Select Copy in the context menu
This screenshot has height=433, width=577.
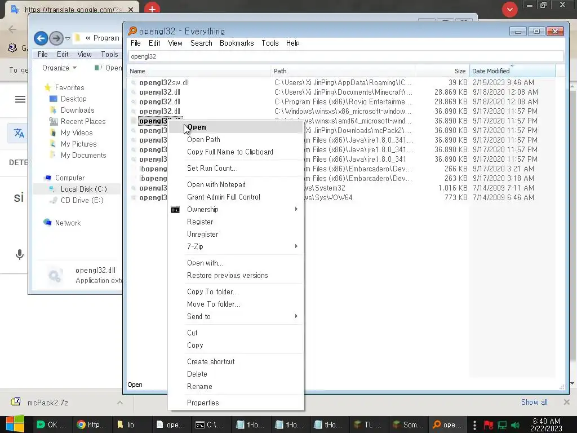[236, 346]
